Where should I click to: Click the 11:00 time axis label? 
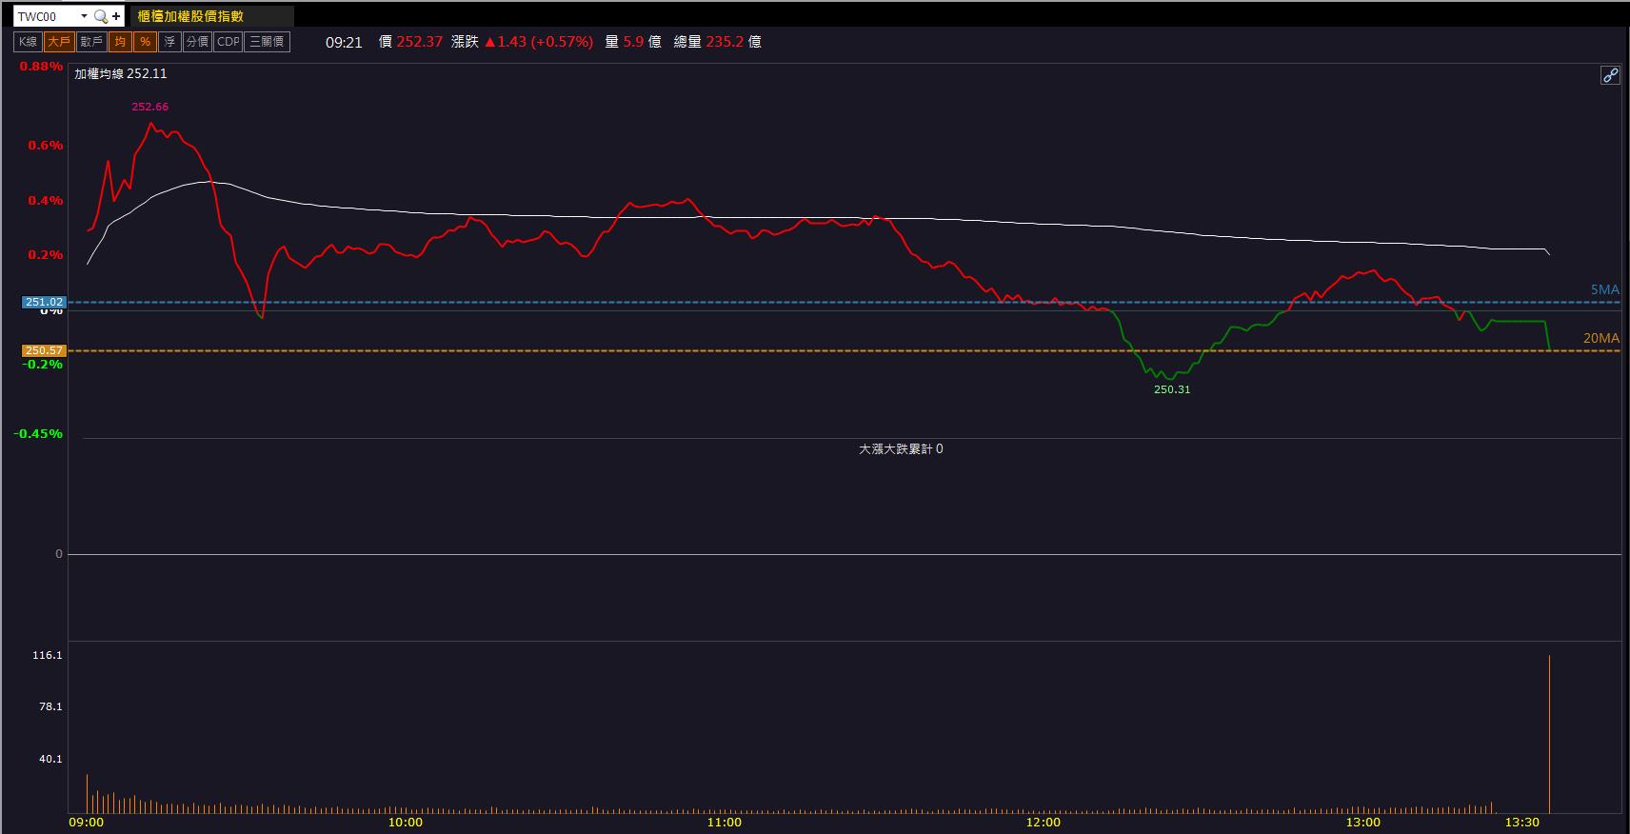click(725, 823)
